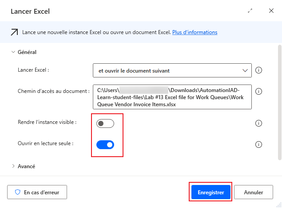Click into Chemin d'accès au document field
This screenshot has height=208, width=282.
tap(172, 97)
